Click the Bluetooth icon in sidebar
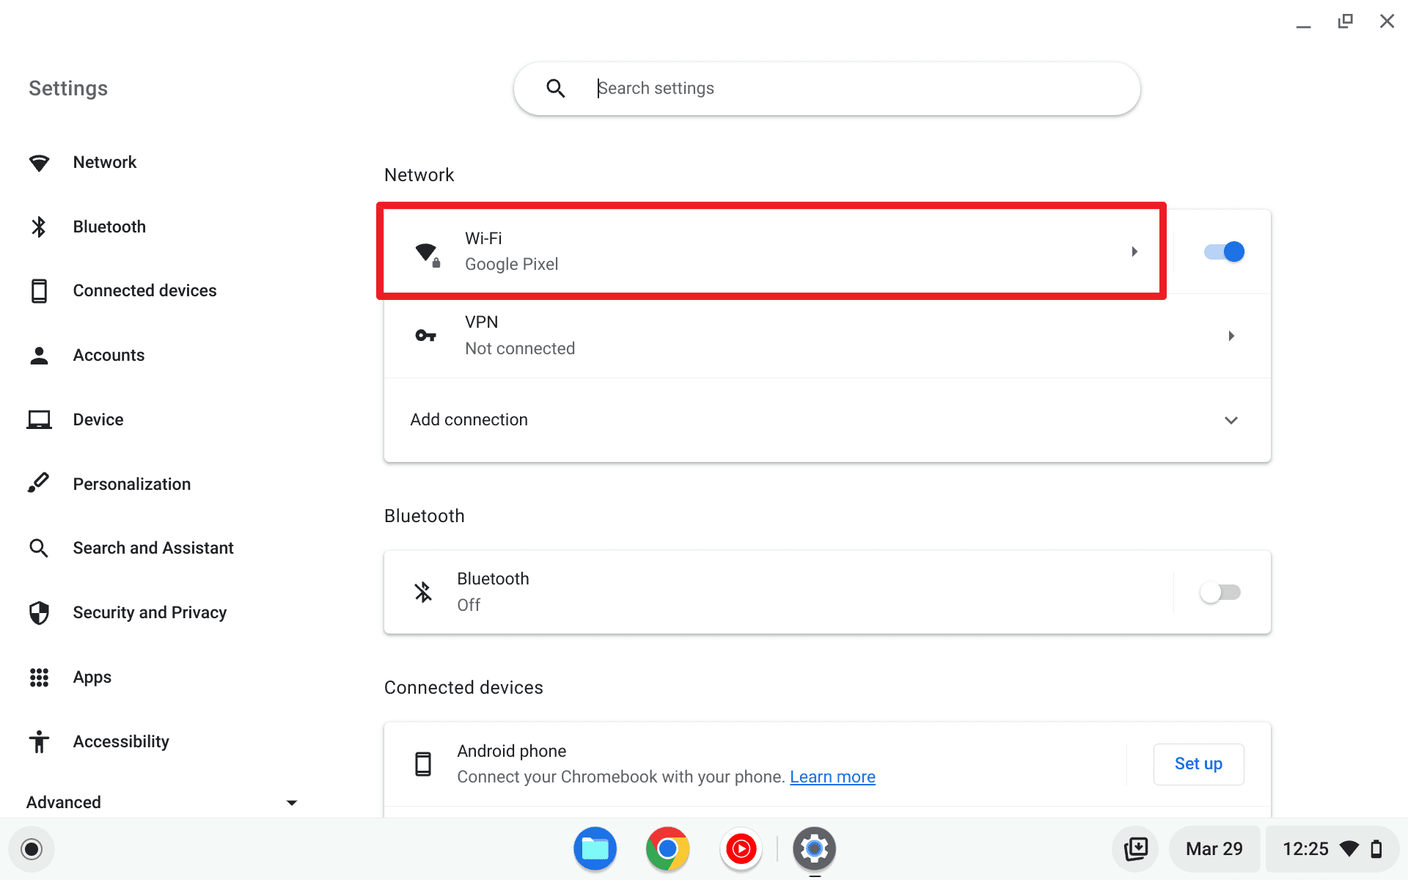Screen dimensions: 1408x880 pos(39,227)
